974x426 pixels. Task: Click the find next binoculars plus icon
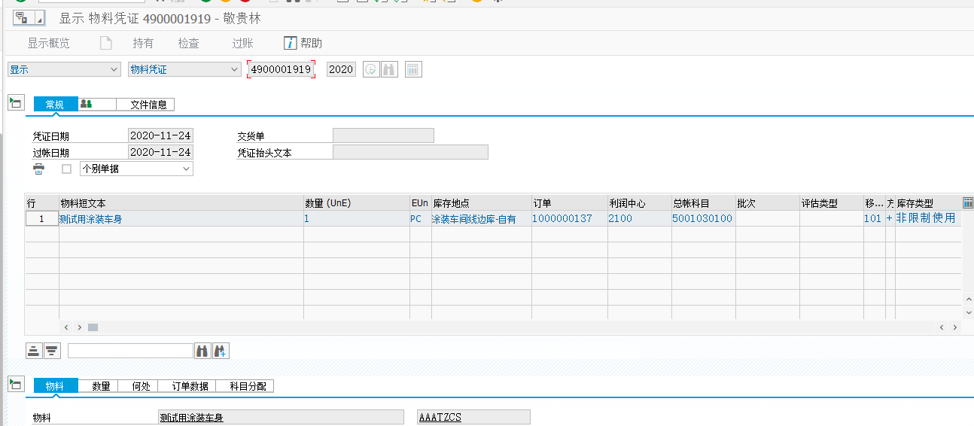(x=221, y=351)
